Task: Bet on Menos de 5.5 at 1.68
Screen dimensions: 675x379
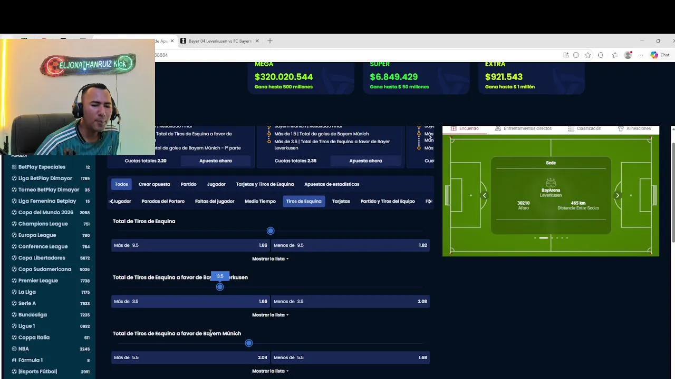Action: (x=350, y=357)
